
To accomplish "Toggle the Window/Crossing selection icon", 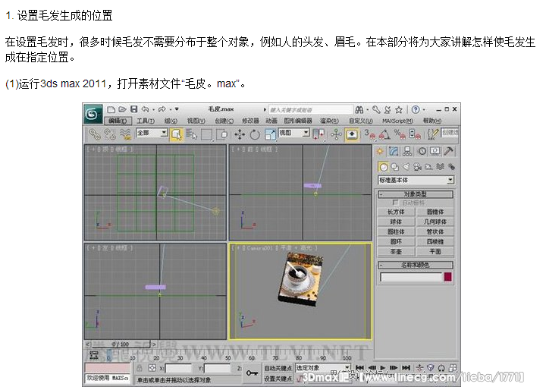I will 221,134.
